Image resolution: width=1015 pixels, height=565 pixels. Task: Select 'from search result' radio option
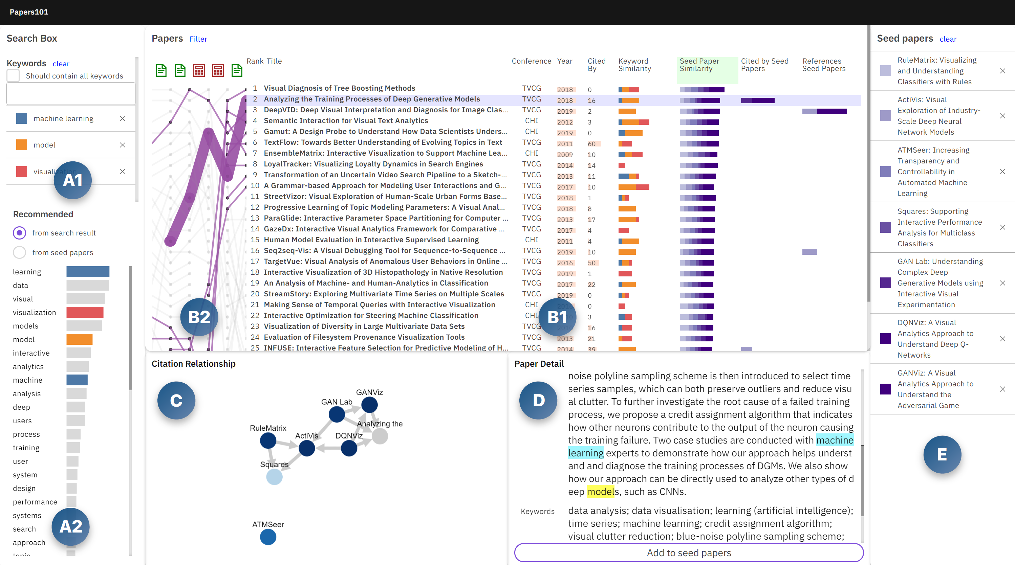(19, 233)
